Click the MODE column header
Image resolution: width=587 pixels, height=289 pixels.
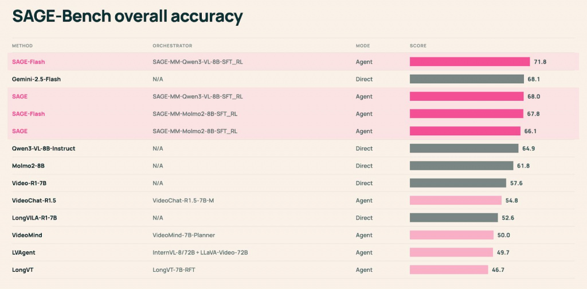click(363, 45)
